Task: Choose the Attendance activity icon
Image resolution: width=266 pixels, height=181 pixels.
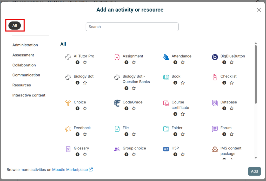Action: (166, 57)
